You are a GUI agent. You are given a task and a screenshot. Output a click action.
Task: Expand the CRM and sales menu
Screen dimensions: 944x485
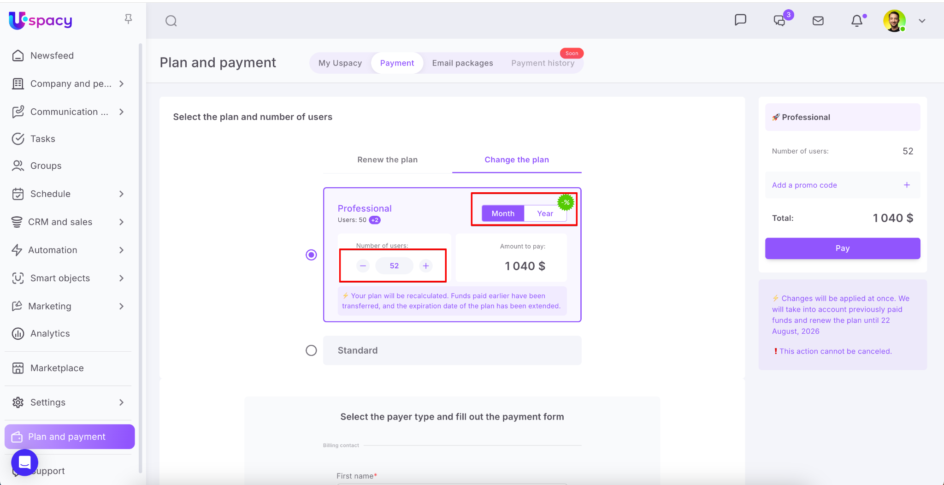(x=122, y=222)
